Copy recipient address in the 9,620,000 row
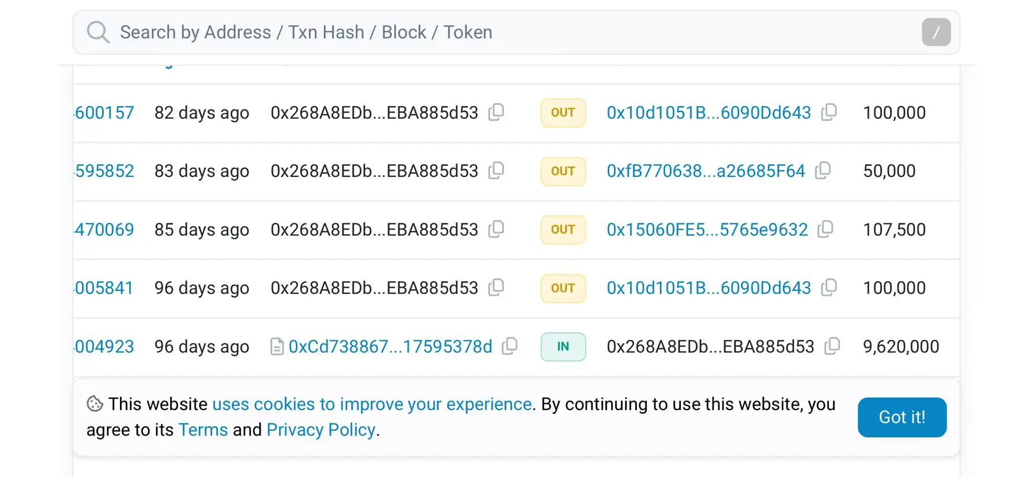This screenshot has height=477, width=1033. click(832, 346)
